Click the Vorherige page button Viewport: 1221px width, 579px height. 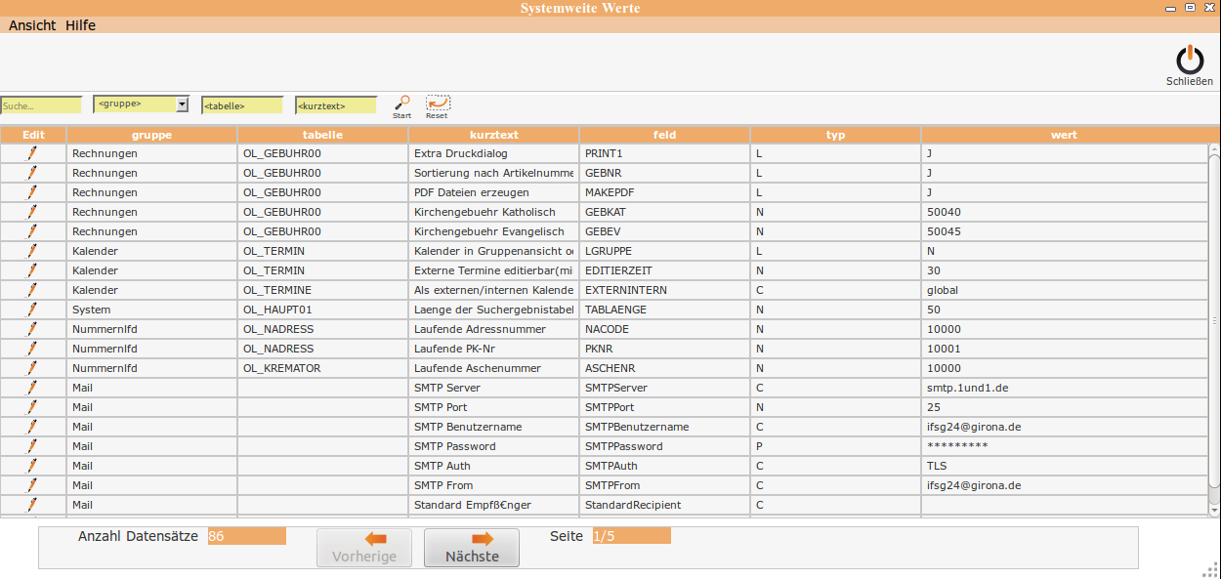click(x=364, y=548)
